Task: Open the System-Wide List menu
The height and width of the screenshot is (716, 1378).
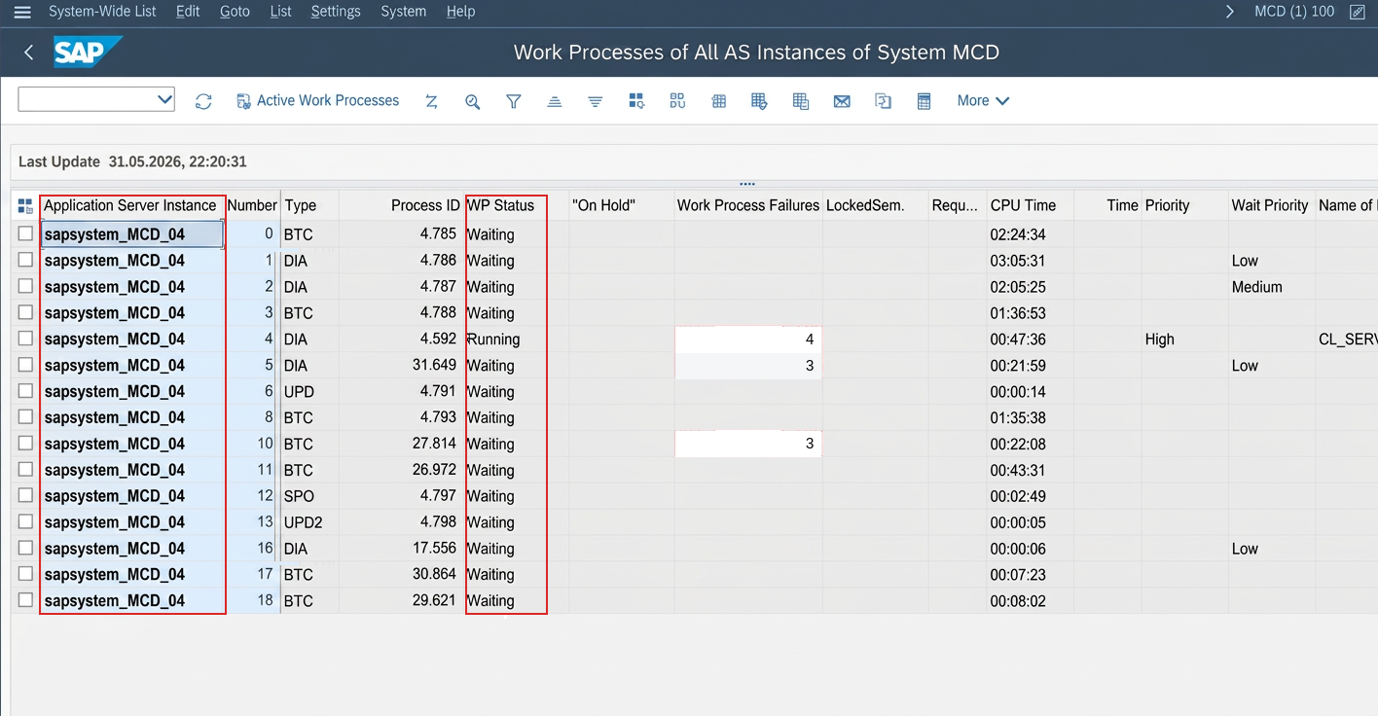Action: coord(103,12)
